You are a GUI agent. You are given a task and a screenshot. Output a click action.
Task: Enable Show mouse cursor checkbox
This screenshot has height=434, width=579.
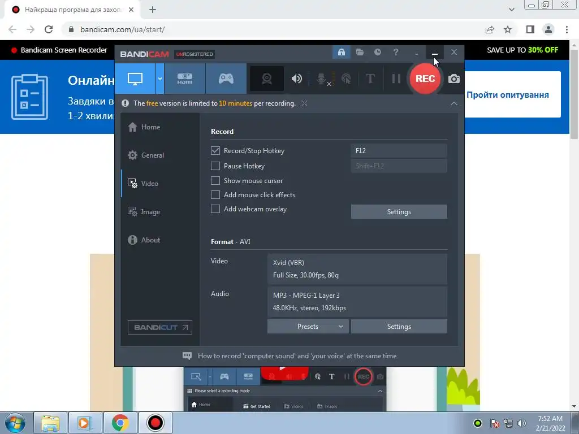click(x=215, y=180)
